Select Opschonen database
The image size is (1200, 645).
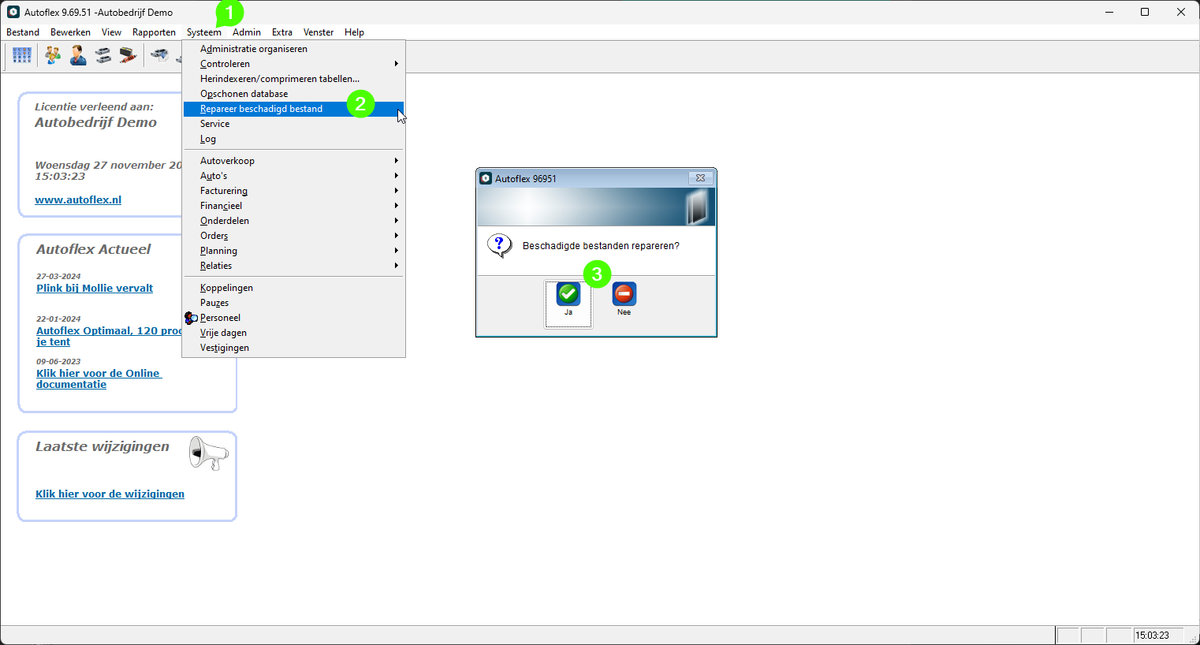pos(294,94)
